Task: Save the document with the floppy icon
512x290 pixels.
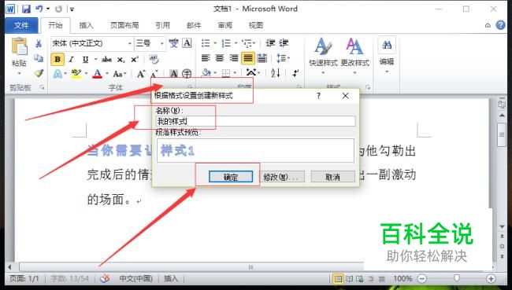Action: (x=26, y=9)
